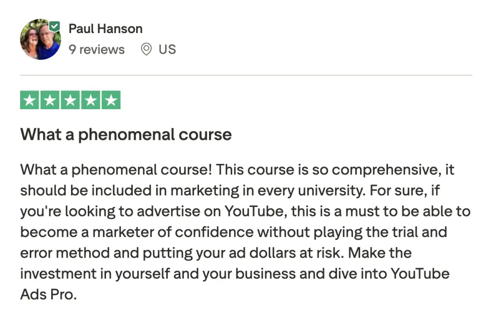Click the first green rating star
Screen dimensions: 491x318
(x=29, y=100)
